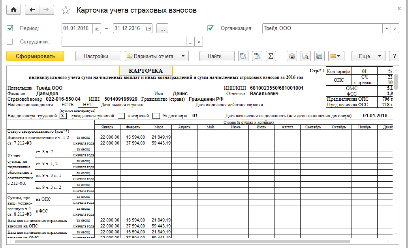Image resolution: width=408 pixels, height=248 pixels.
Task: Click the Сформировать button
Action: point(35,56)
